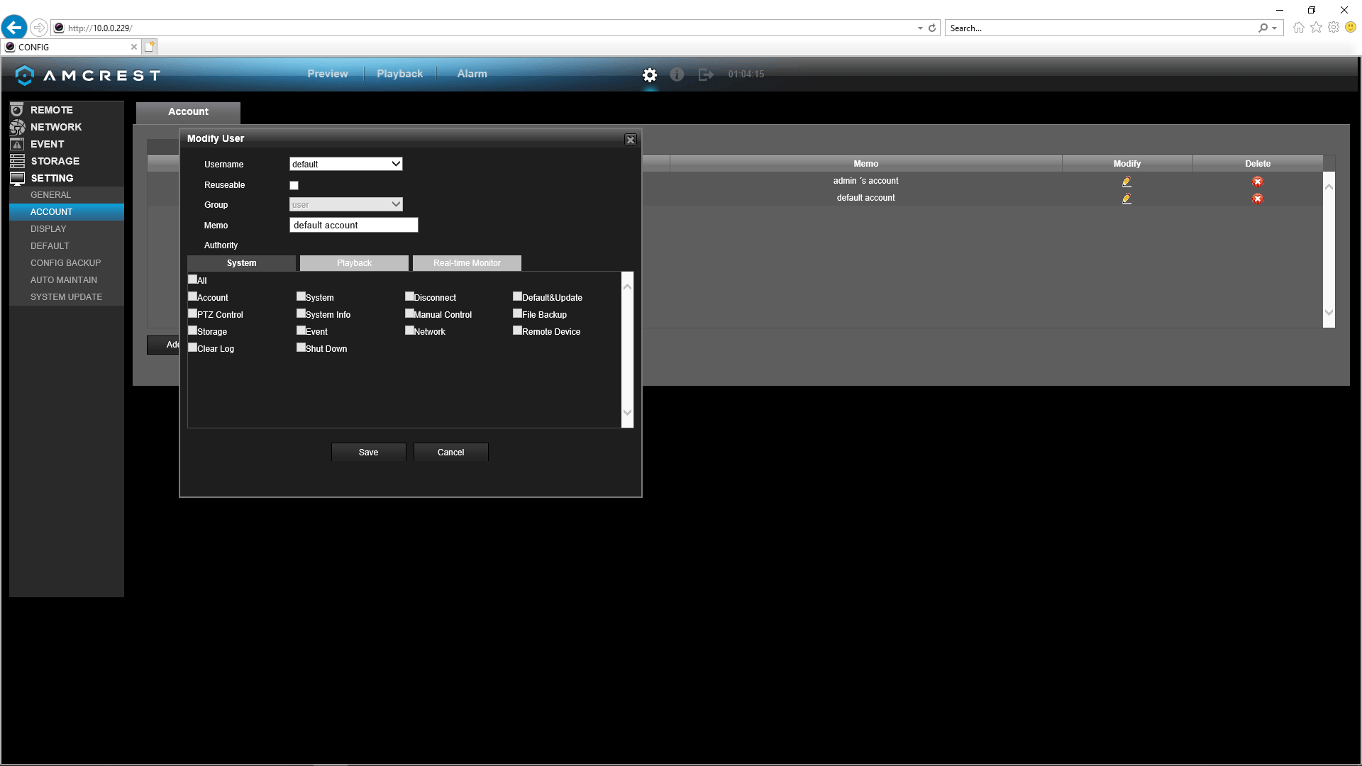Click the modify pencil for admin's account
This screenshot has width=1362, height=766.
click(1126, 182)
